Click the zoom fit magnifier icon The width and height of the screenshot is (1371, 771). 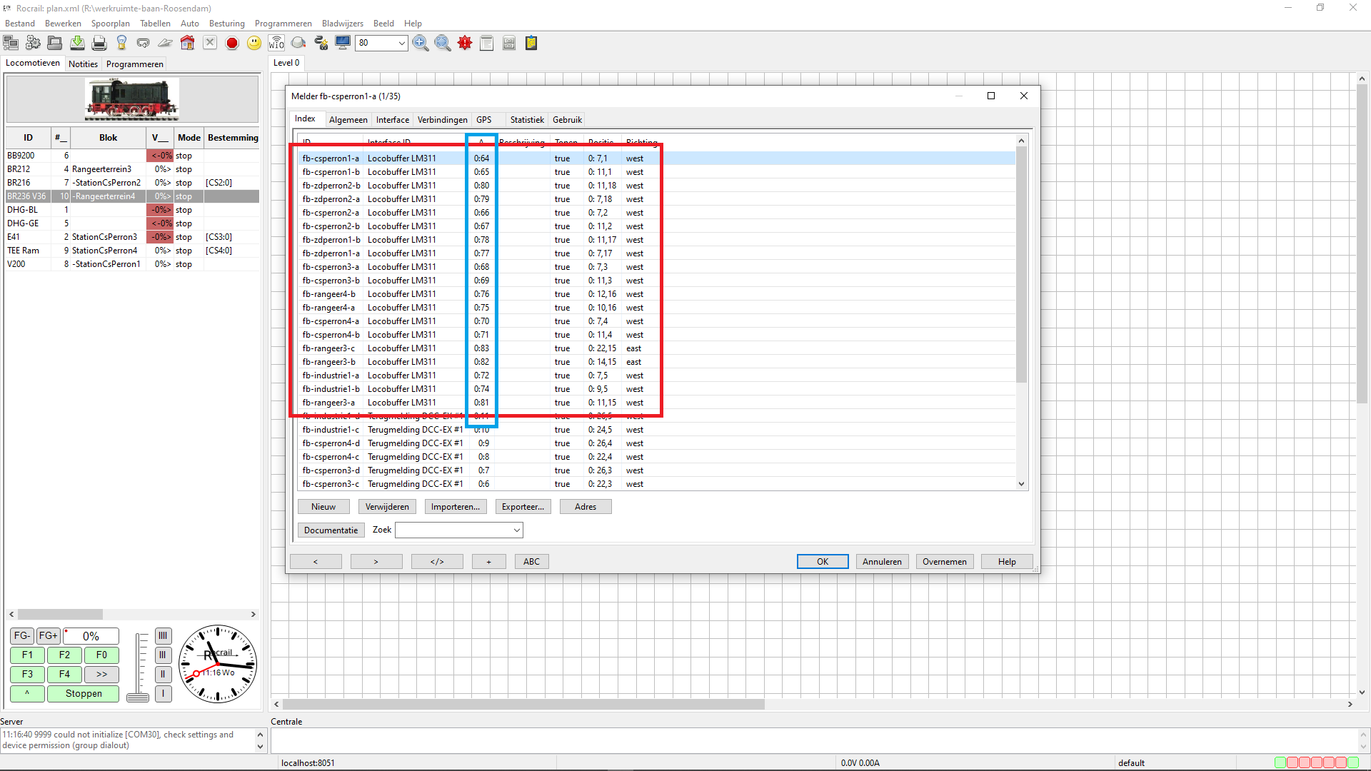(x=443, y=44)
